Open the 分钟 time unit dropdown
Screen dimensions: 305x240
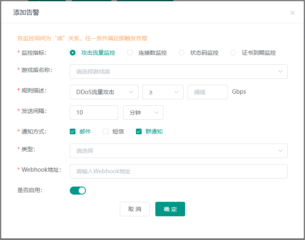[143, 113]
